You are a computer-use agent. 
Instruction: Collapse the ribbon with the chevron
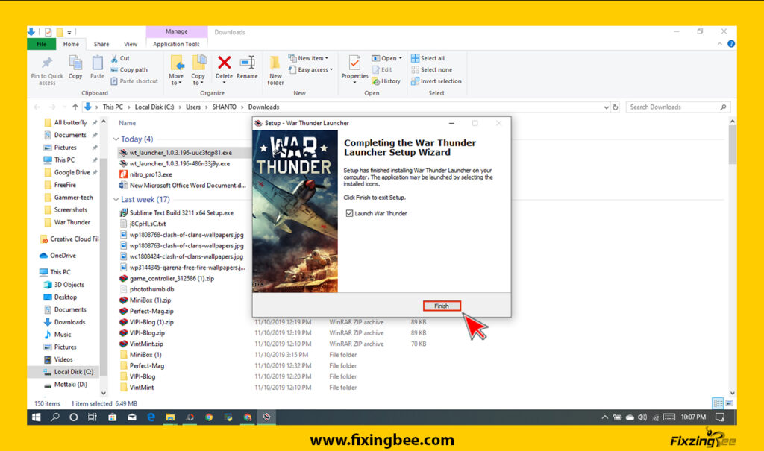[x=720, y=44]
